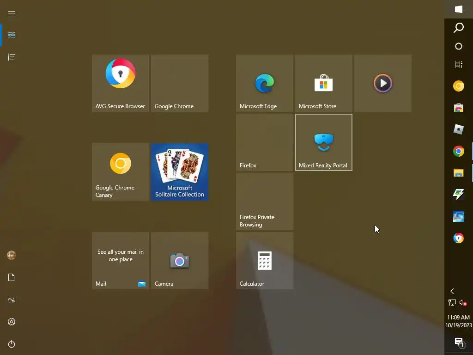
Task: Open the network status tray icon
Action: click(x=452, y=302)
